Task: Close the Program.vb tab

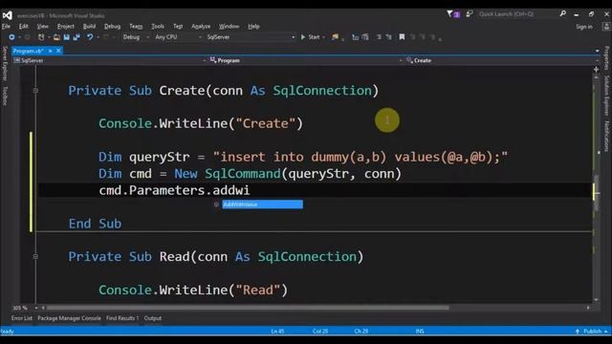Action: [x=58, y=51]
